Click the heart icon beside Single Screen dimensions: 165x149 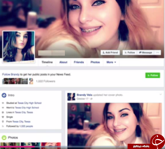(x=3, y=117)
